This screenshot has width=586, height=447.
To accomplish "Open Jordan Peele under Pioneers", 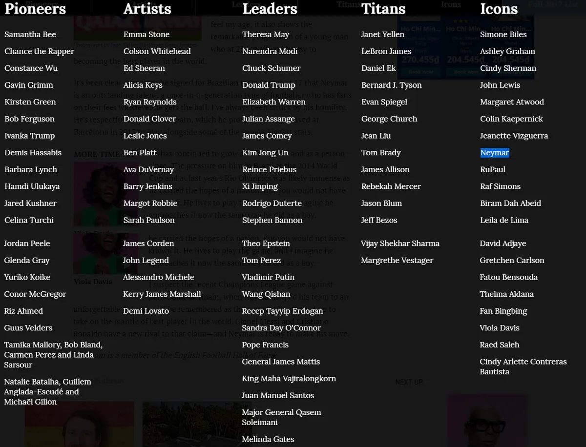I will pyautogui.click(x=27, y=244).
